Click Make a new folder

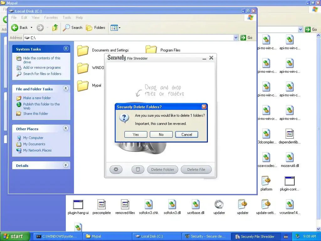pos(37,98)
